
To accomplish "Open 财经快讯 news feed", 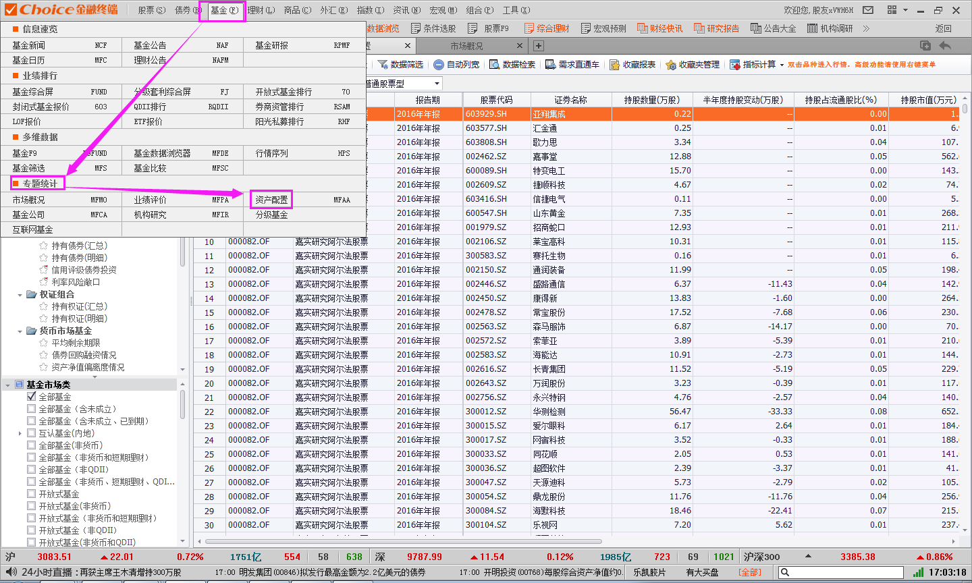I will tap(659, 28).
